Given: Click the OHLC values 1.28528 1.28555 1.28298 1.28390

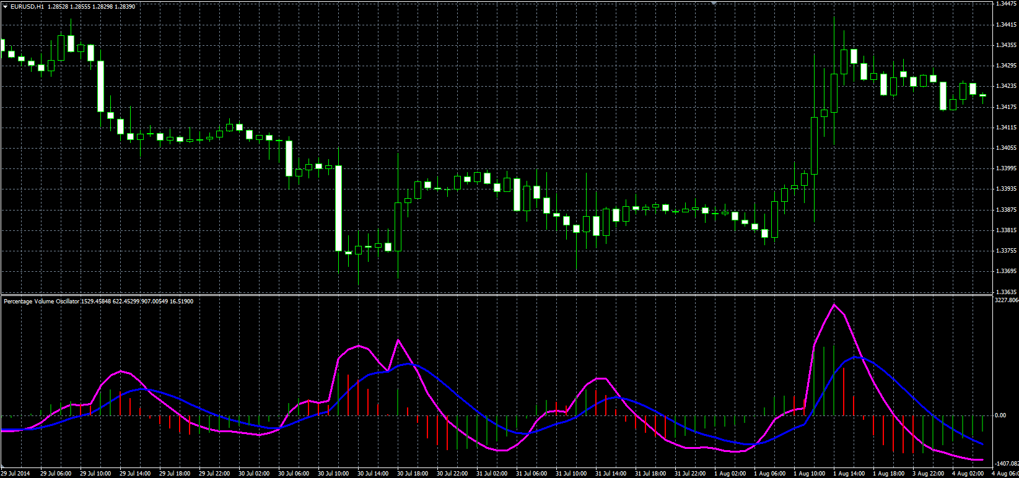Looking at the screenshot, I should pyautogui.click(x=92, y=6).
